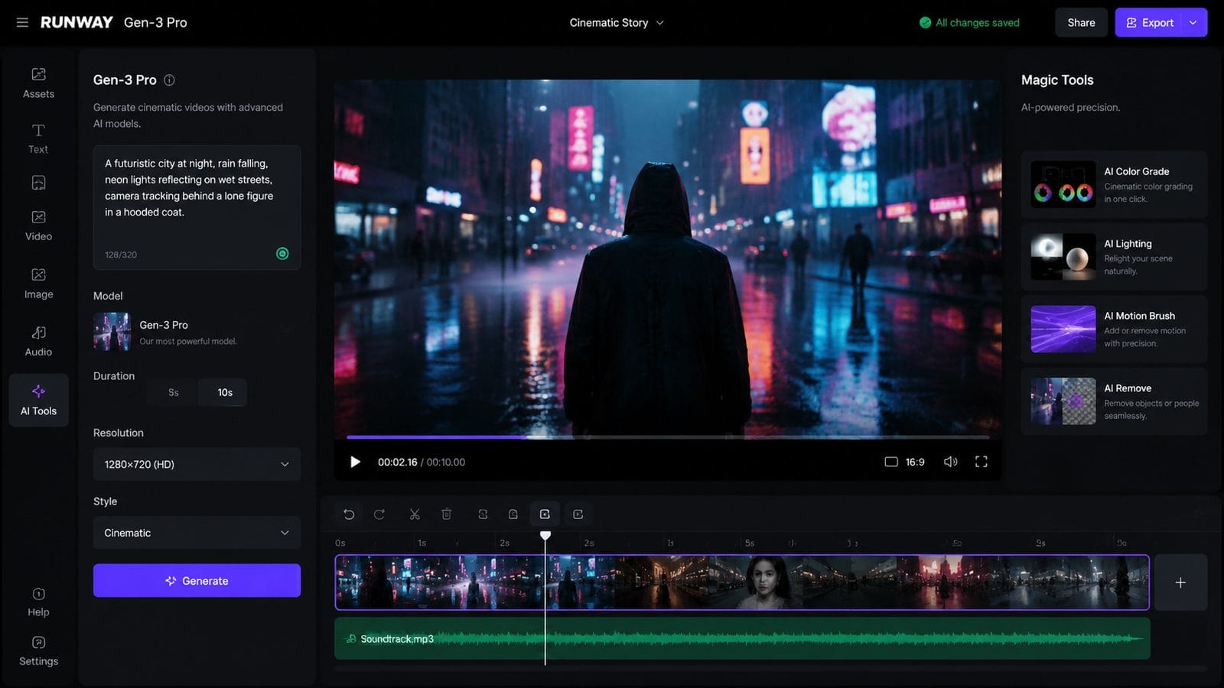Image resolution: width=1224 pixels, height=688 pixels.
Task: Select AI Tools in the sidebar
Action: 38,400
